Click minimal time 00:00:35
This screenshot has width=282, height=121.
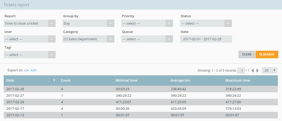coord(122,109)
